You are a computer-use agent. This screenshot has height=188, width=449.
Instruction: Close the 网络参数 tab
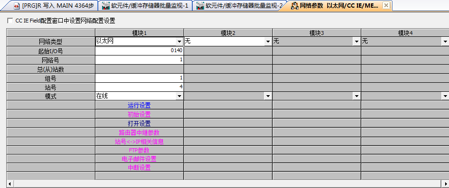[x=386, y=5]
